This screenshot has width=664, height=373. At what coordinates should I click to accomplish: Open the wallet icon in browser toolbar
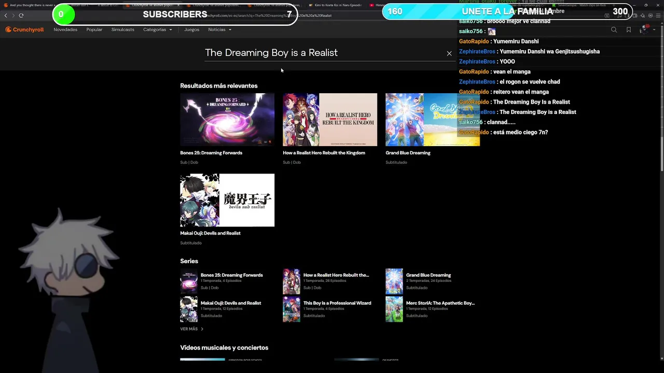point(636,16)
